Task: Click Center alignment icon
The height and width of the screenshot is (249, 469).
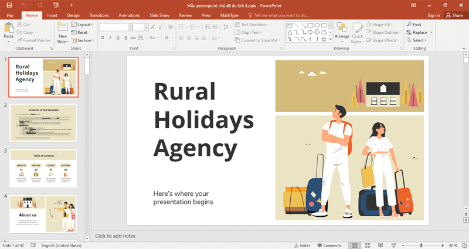Action: (x=189, y=37)
